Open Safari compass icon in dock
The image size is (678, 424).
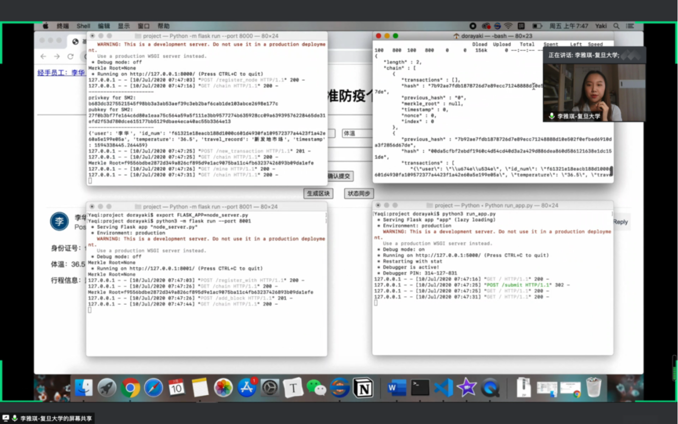click(x=153, y=388)
